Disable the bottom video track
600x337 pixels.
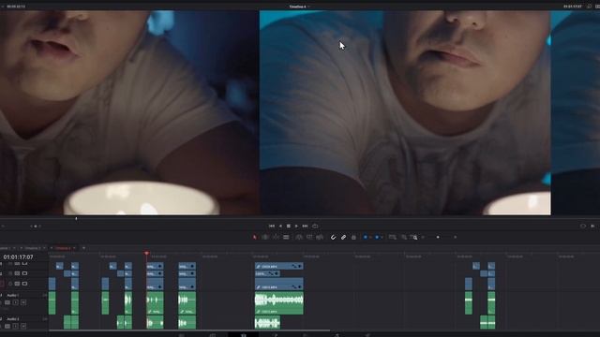point(24,284)
